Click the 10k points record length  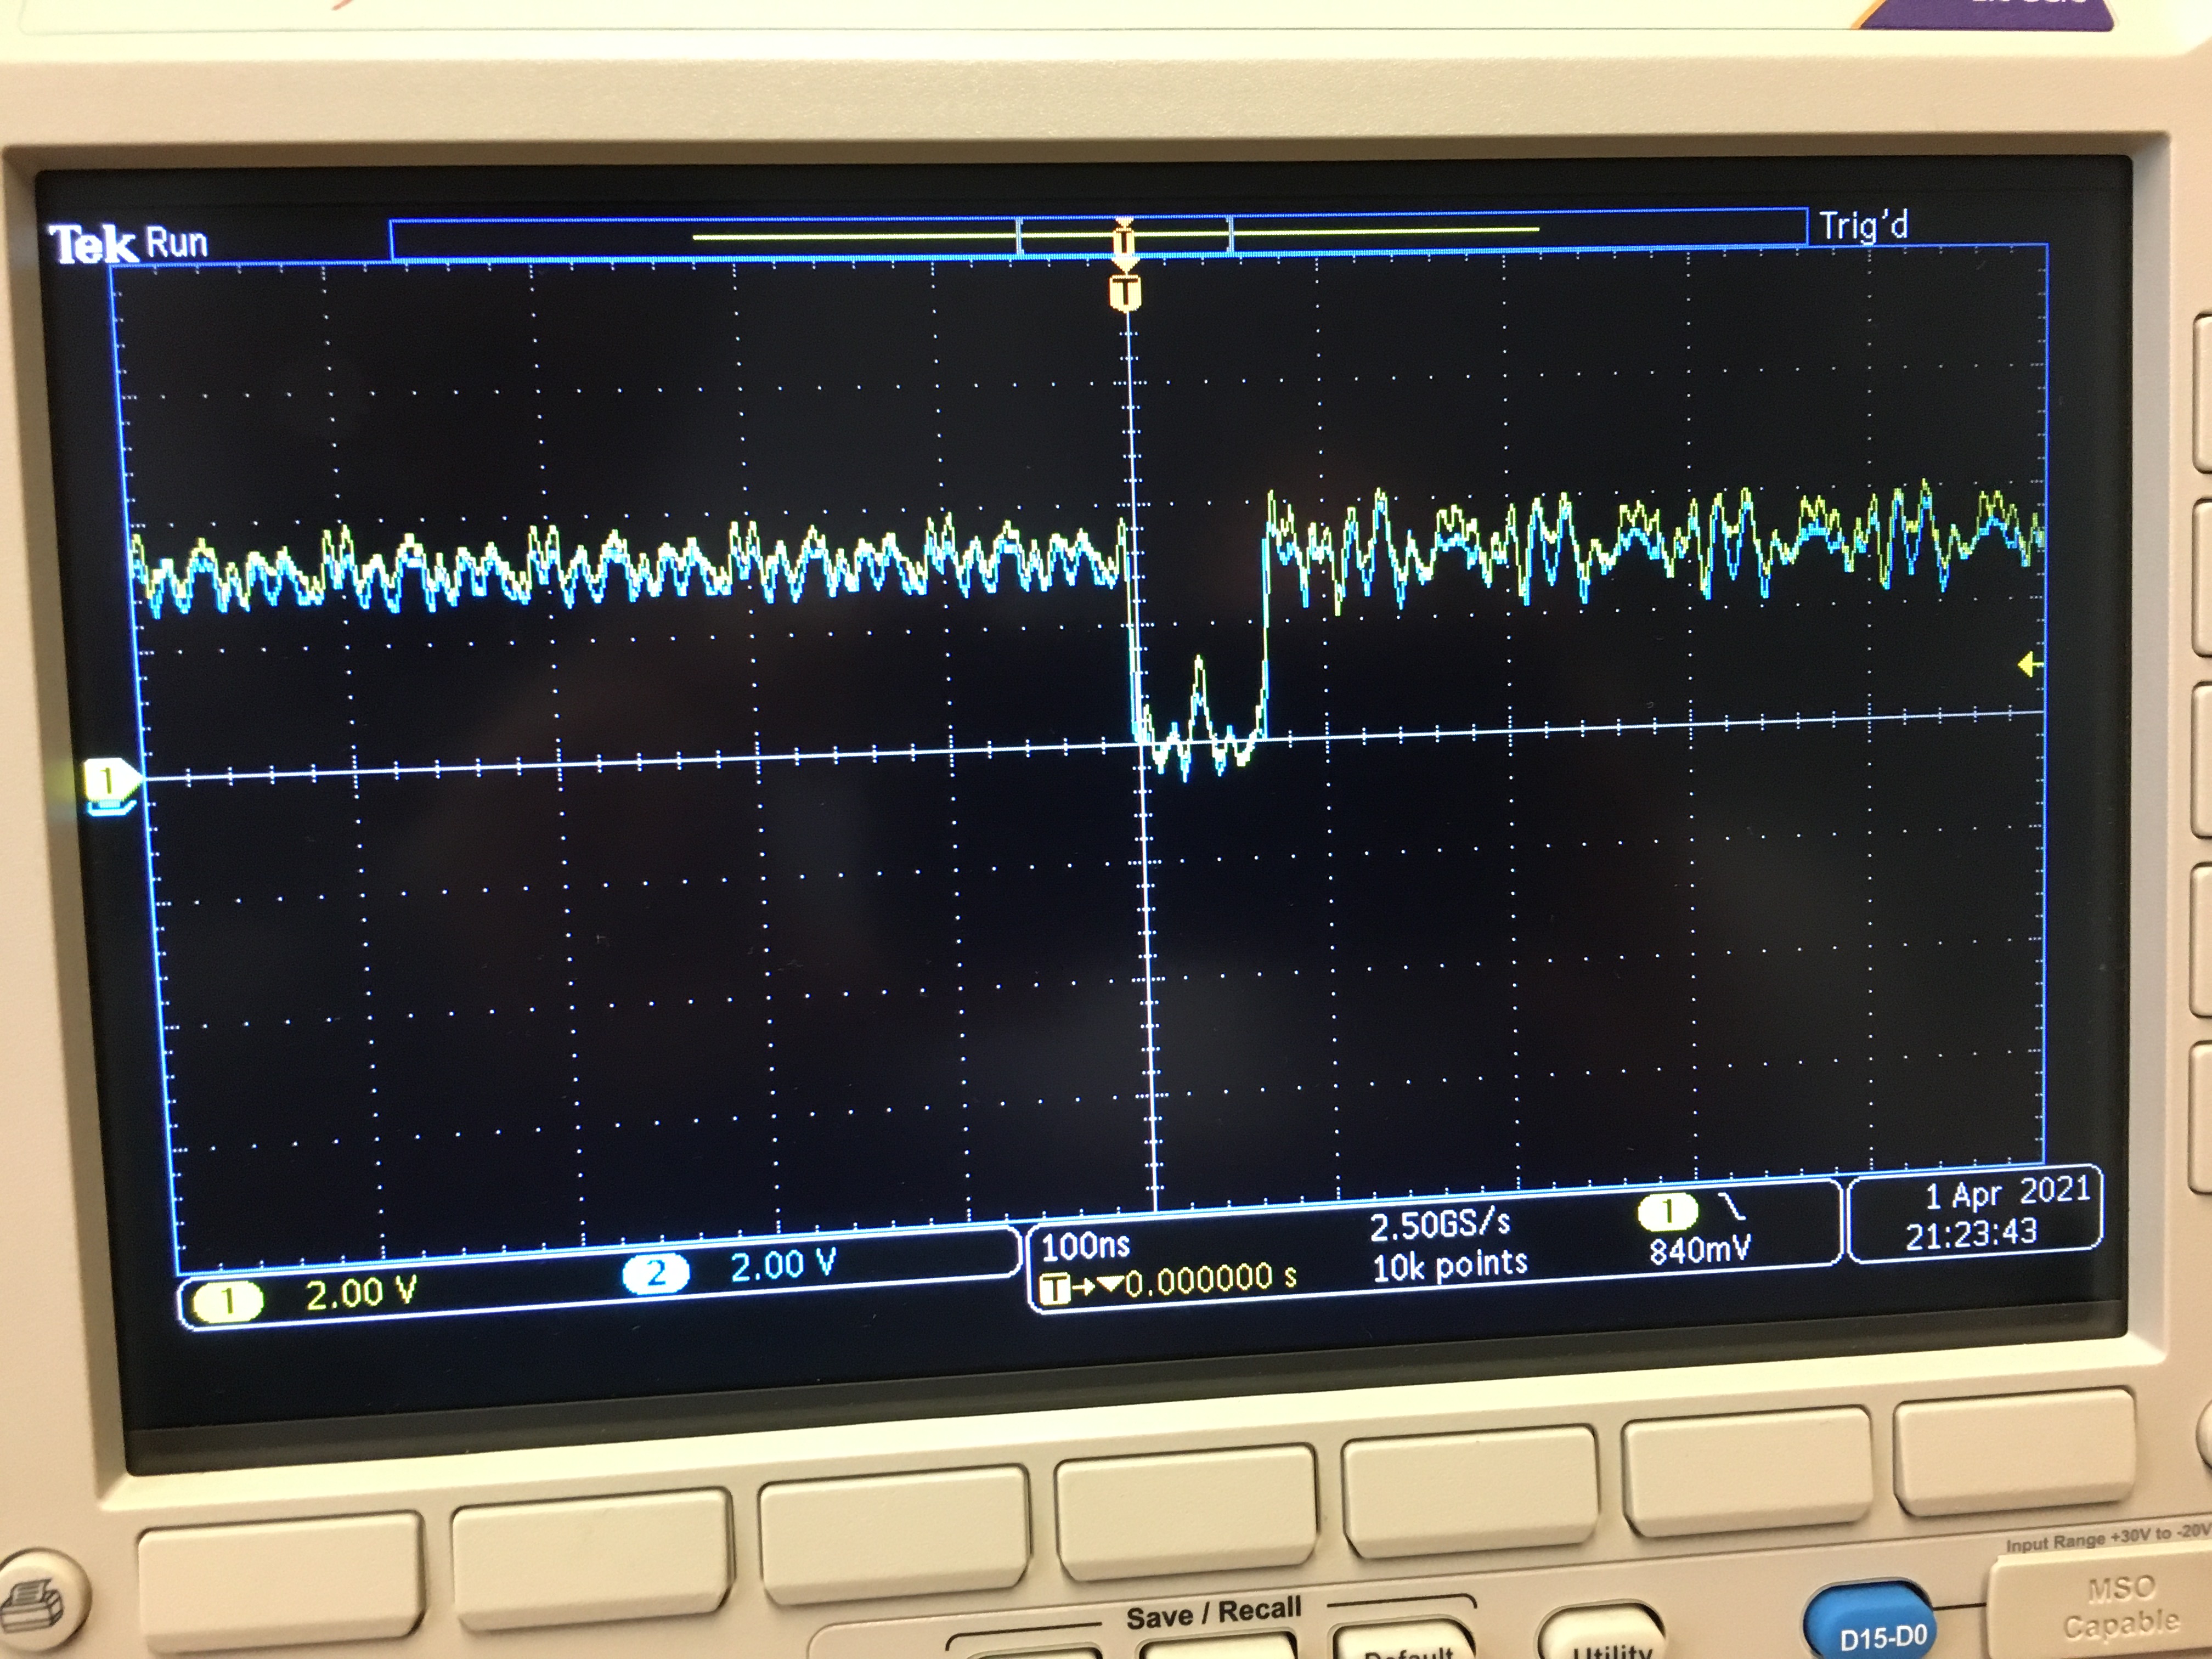point(1450,1266)
